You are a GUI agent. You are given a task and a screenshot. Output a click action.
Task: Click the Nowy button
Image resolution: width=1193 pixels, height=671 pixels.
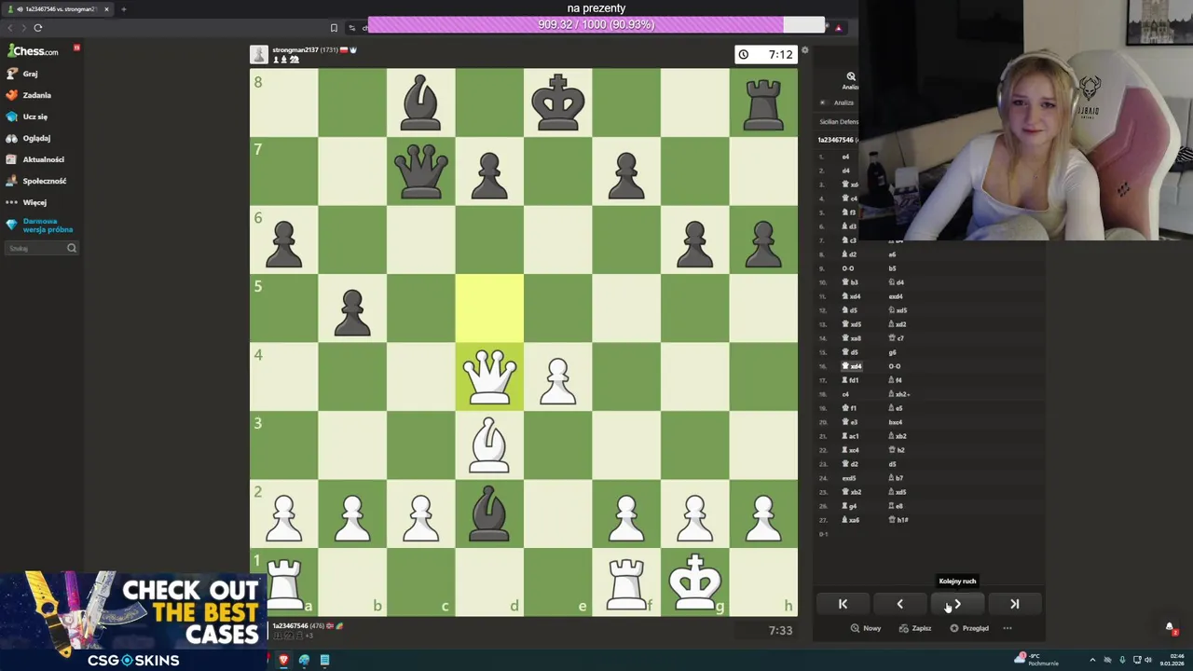pos(865,628)
